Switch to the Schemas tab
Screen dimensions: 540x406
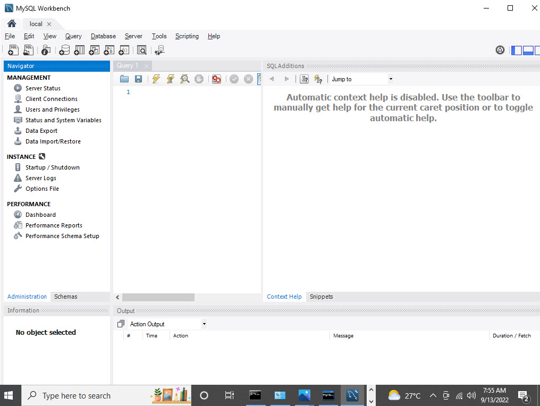click(65, 297)
